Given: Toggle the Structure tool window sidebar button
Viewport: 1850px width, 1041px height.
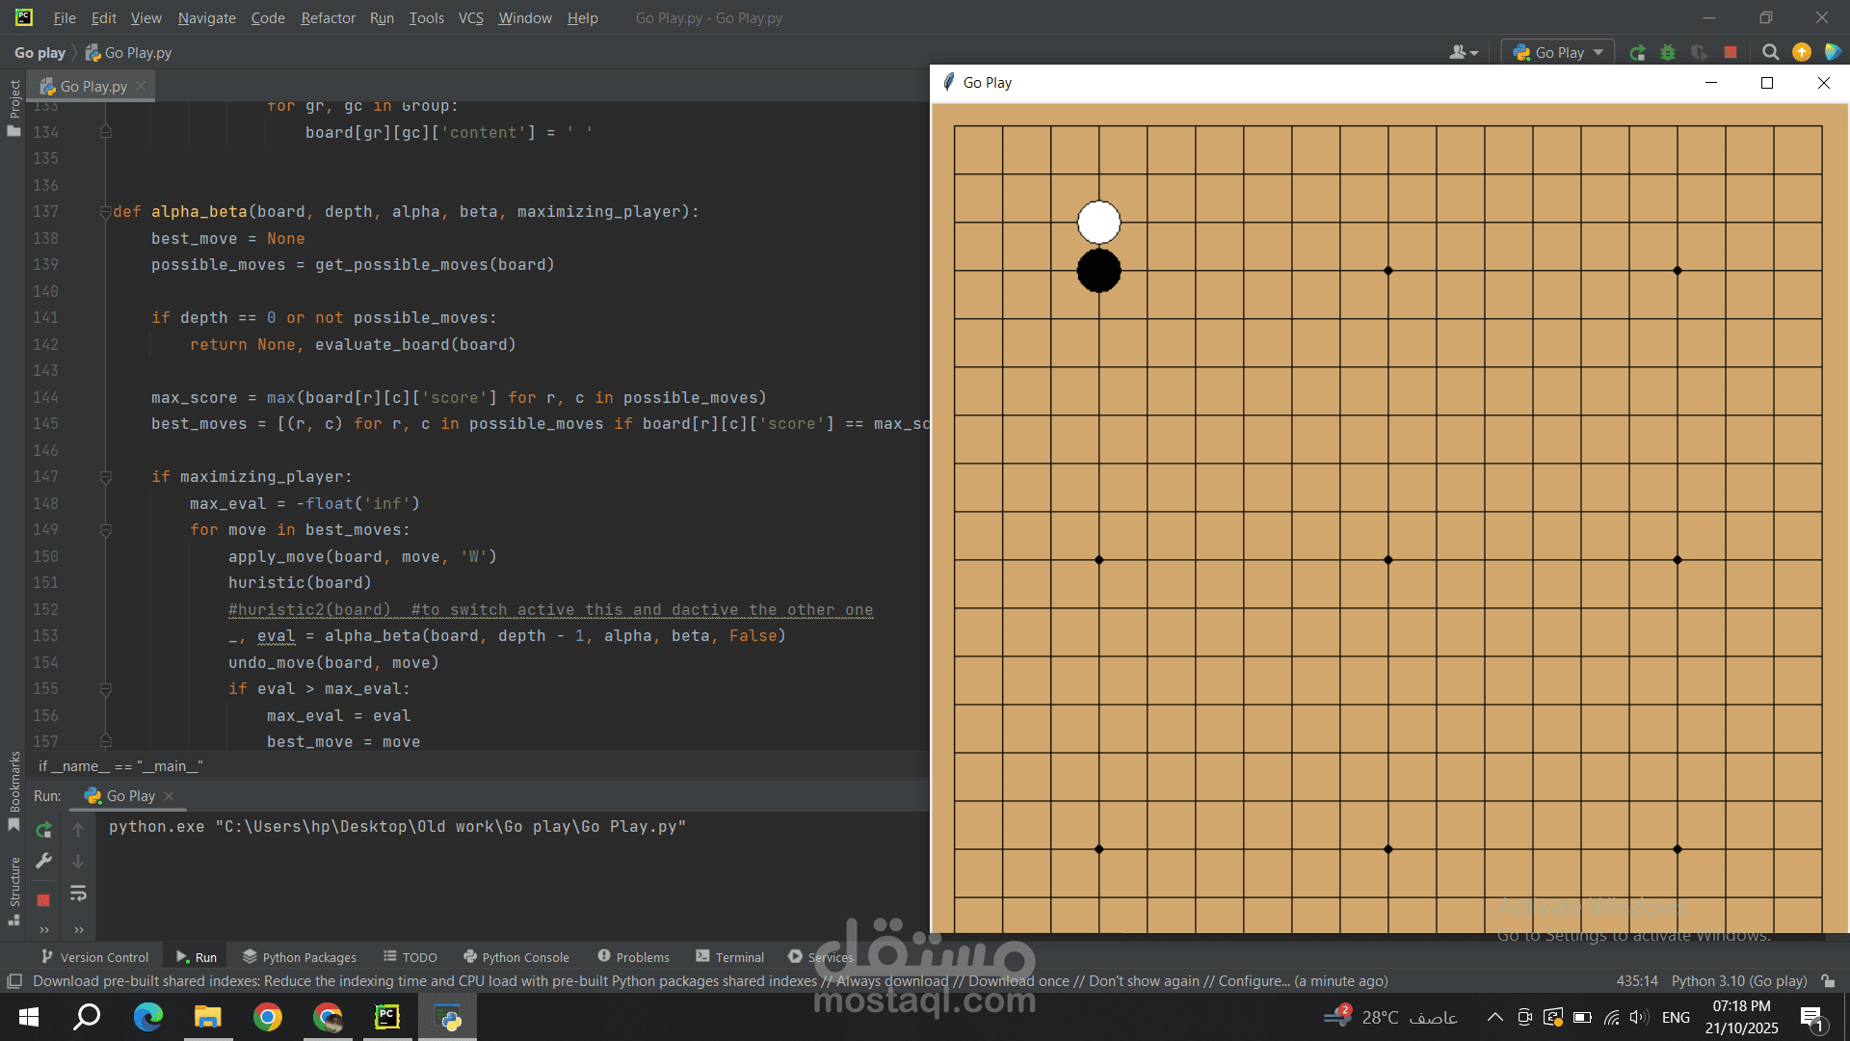Looking at the screenshot, I should [14, 883].
